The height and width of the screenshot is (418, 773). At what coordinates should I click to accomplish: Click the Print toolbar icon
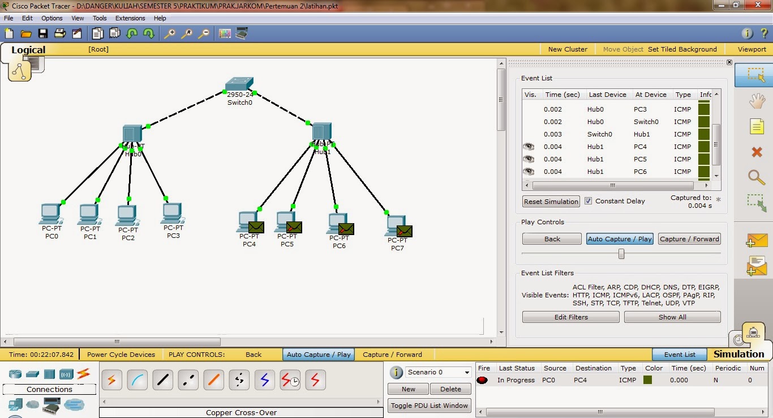pyautogui.click(x=60, y=34)
